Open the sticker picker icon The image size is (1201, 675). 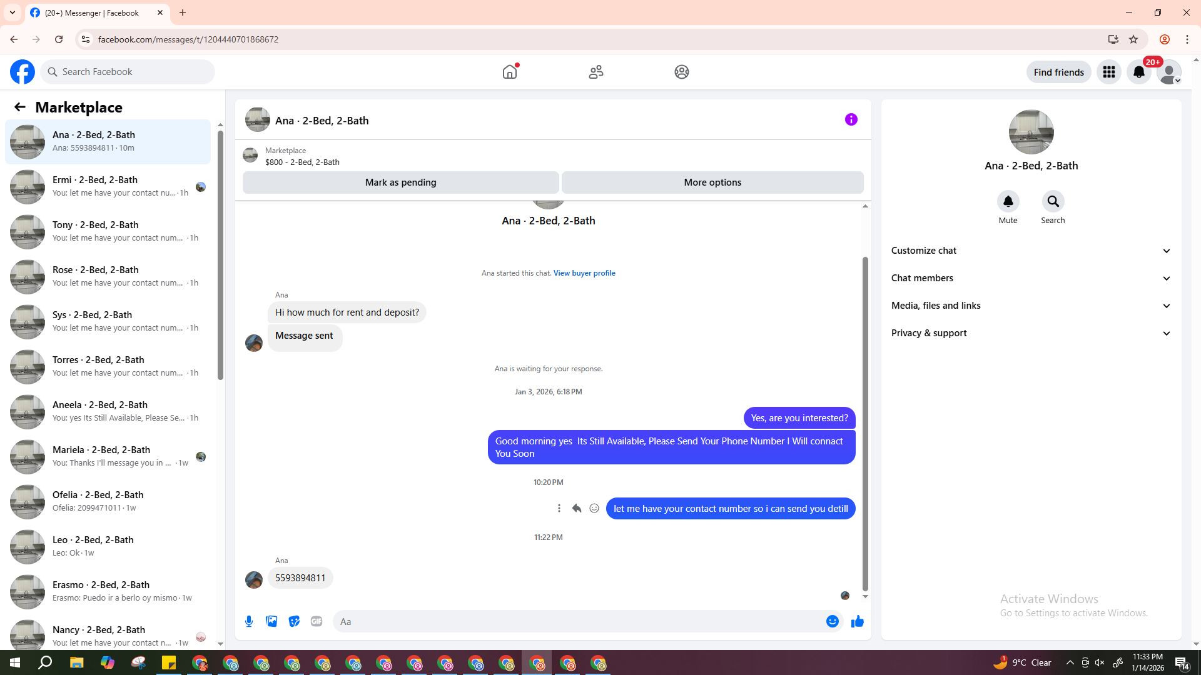tap(294, 621)
